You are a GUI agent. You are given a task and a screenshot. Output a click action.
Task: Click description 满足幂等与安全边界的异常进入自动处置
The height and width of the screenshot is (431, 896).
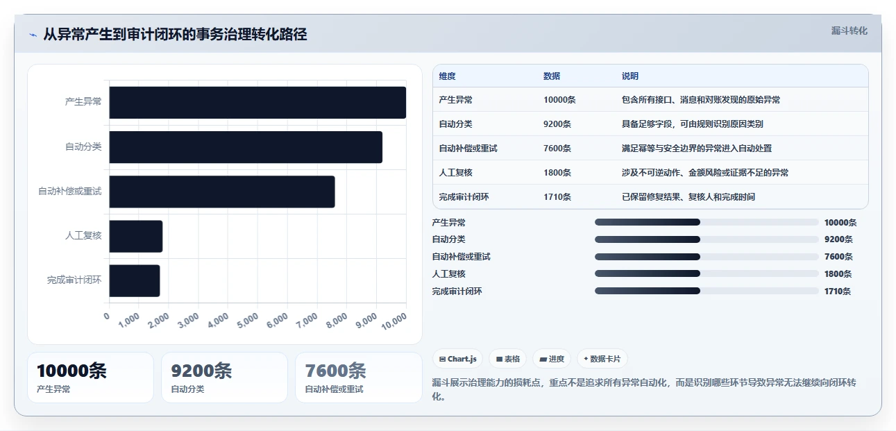point(697,149)
